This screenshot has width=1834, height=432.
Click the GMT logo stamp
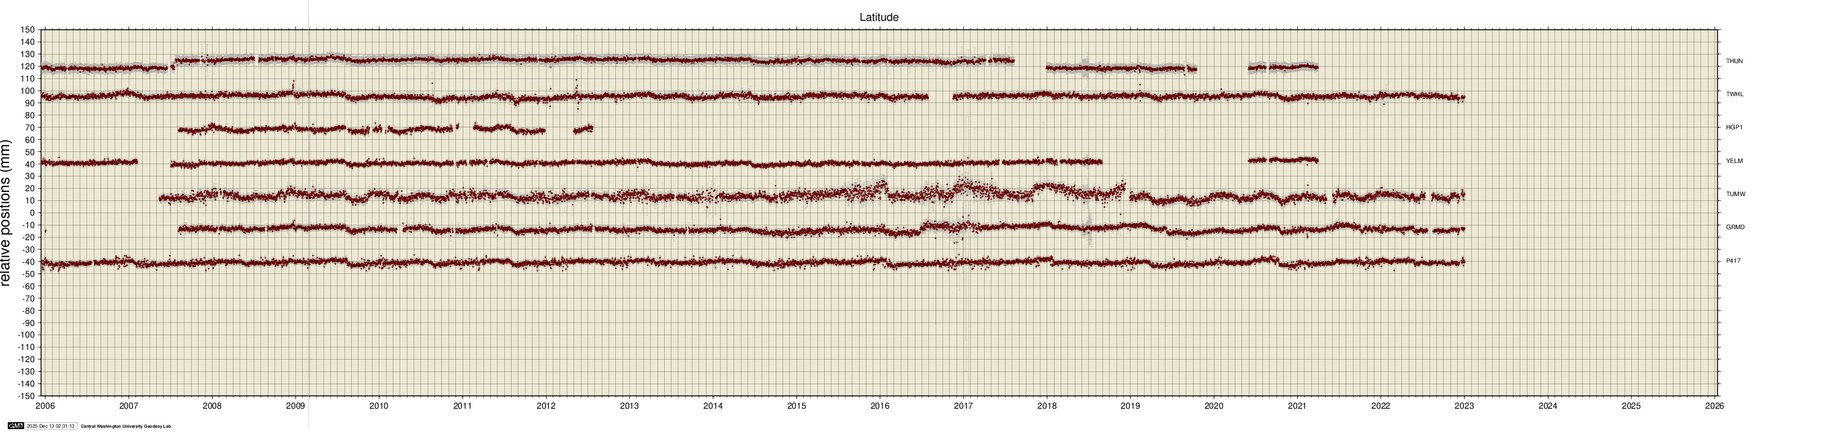pyautogui.click(x=15, y=426)
